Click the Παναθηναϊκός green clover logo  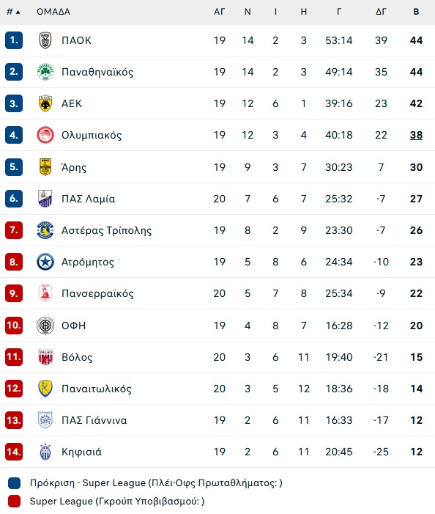tap(45, 72)
